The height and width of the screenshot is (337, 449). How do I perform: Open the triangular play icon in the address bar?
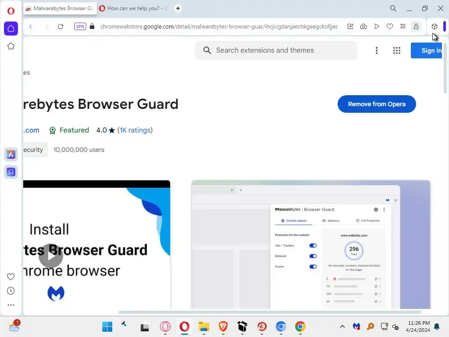(x=377, y=26)
